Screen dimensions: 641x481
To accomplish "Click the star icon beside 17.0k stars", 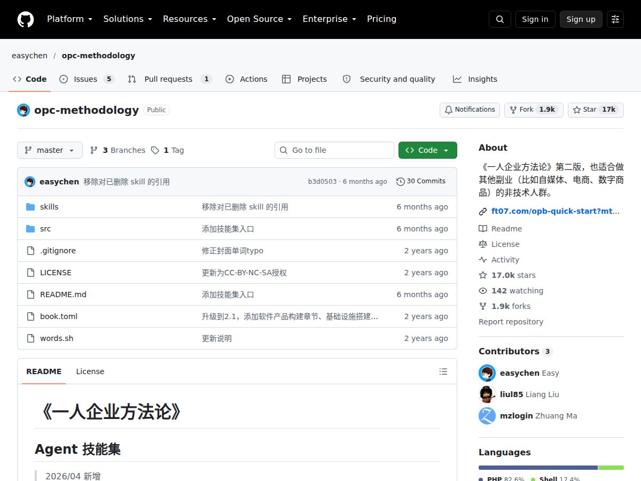I will (x=483, y=275).
